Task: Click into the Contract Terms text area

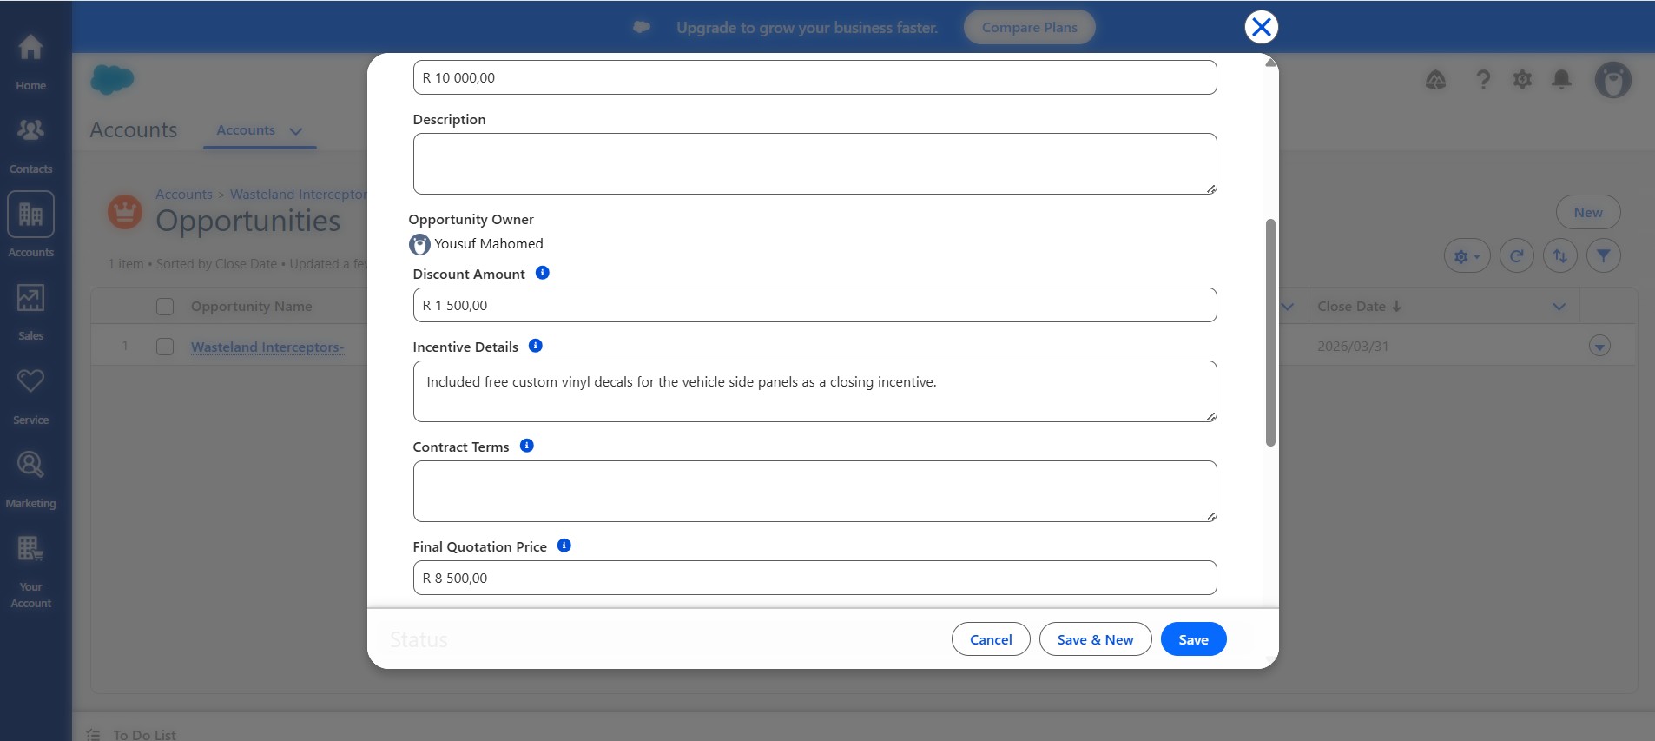Action: click(814, 491)
